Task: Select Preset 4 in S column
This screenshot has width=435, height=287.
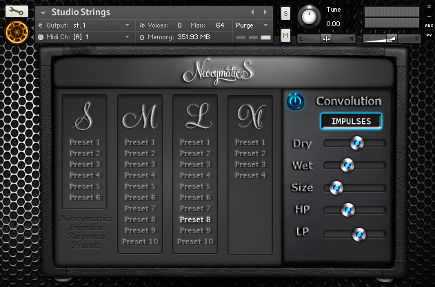Action: pos(85,176)
